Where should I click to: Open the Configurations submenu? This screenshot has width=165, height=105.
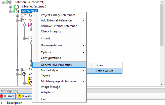(59, 58)
